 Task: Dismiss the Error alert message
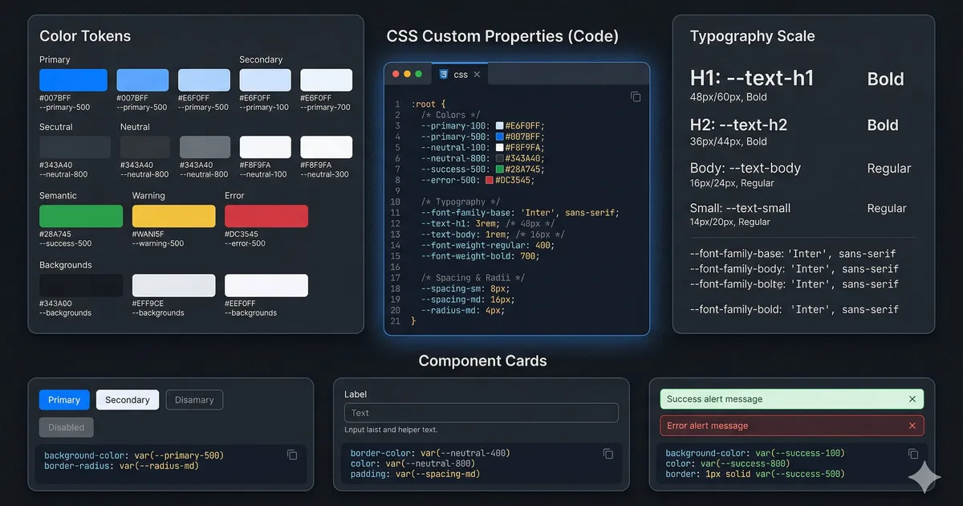[912, 425]
